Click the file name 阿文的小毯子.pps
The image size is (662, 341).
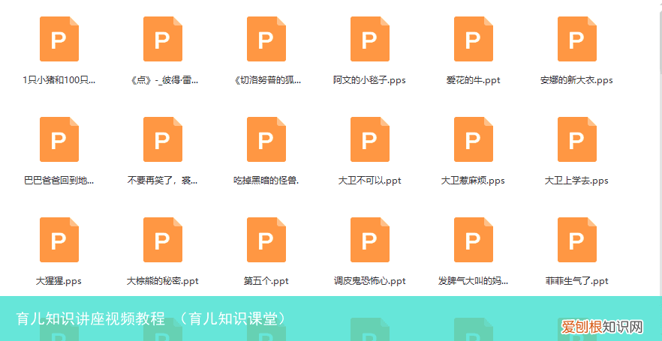tap(370, 80)
